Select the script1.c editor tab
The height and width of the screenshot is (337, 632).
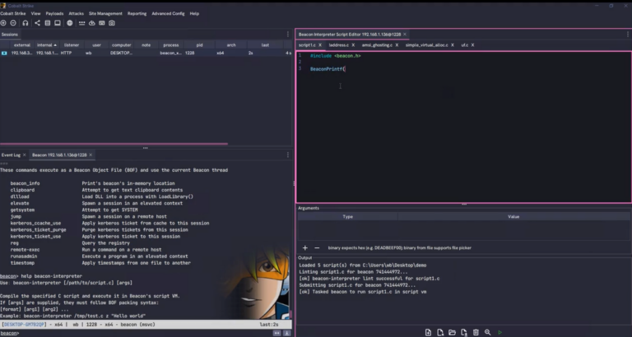(x=307, y=45)
